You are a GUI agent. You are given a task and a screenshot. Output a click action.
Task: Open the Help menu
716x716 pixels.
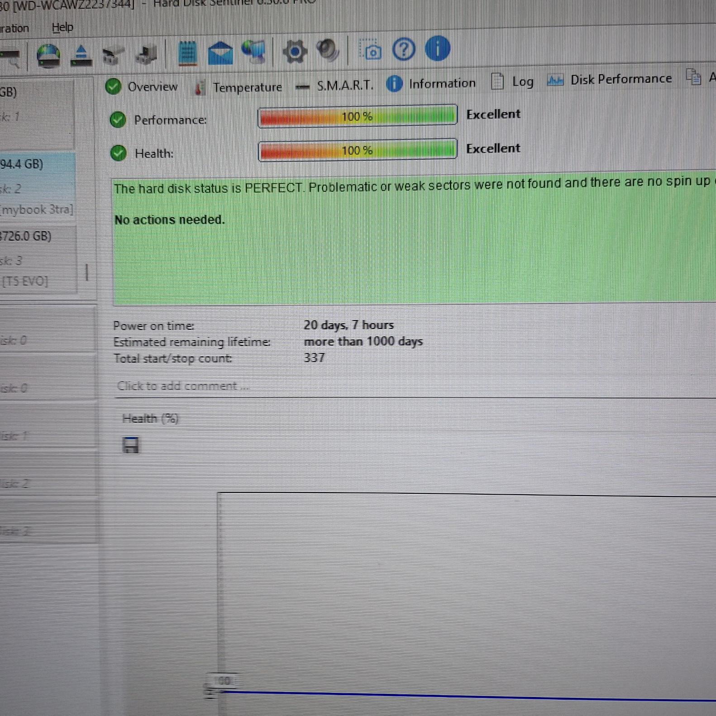(x=62, y=28)
